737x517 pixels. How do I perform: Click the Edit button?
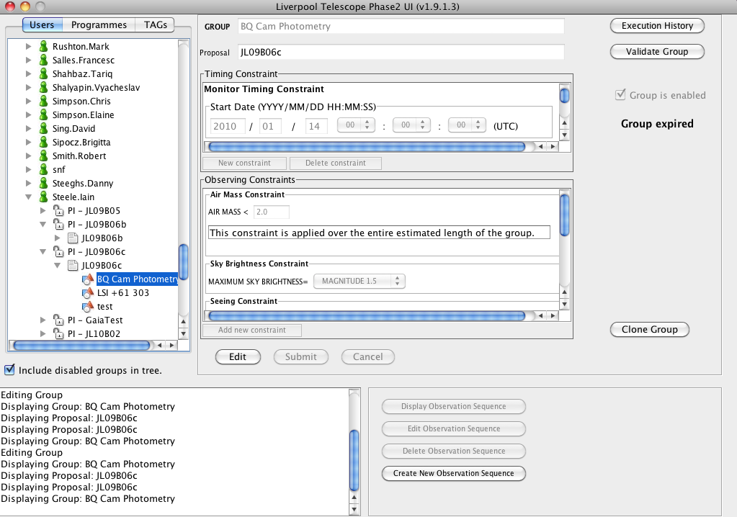coord(237,357)
